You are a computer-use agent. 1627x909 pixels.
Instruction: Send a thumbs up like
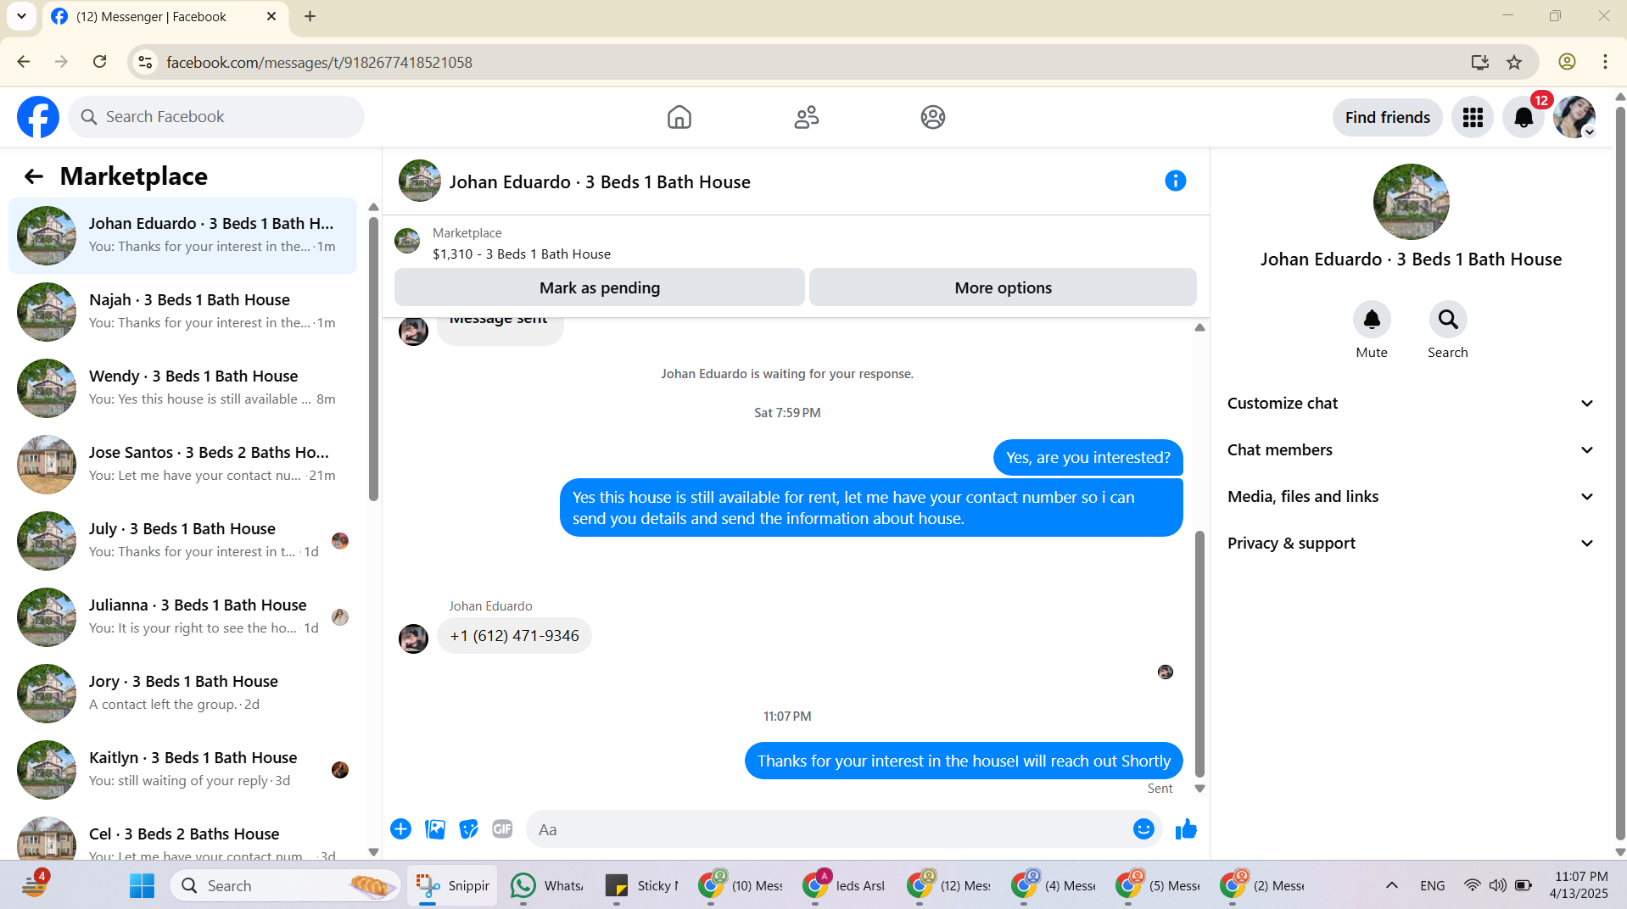tap(1186, 829)
